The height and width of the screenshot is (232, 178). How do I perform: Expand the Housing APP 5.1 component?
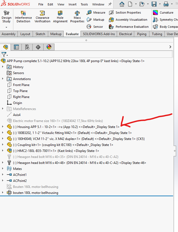point(3,127)
